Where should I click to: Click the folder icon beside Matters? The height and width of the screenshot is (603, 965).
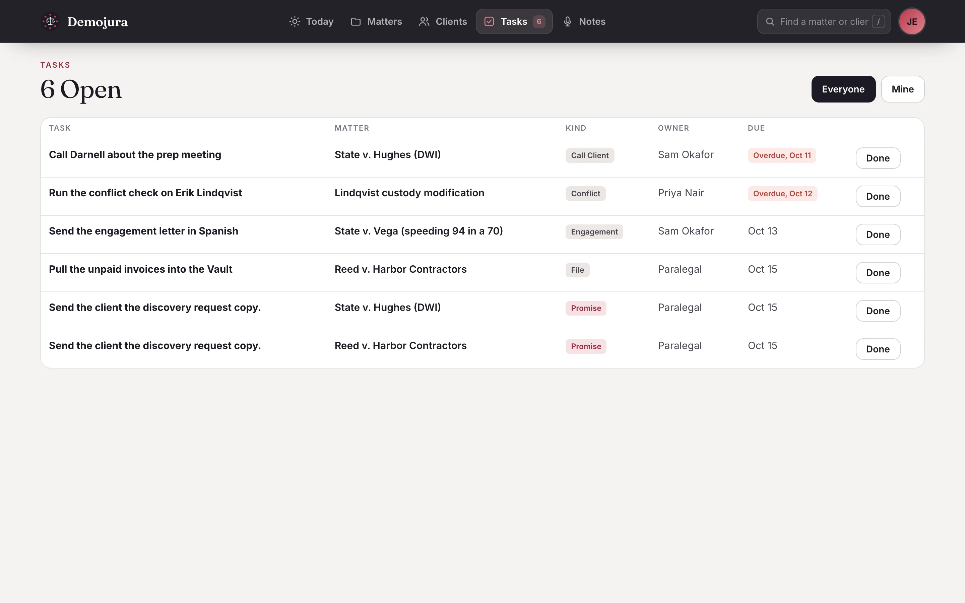(356, 21)
